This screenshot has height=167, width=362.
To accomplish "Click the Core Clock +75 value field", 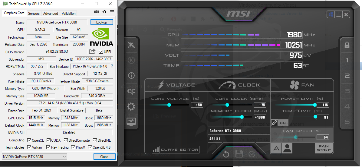I will coord(260,105).
